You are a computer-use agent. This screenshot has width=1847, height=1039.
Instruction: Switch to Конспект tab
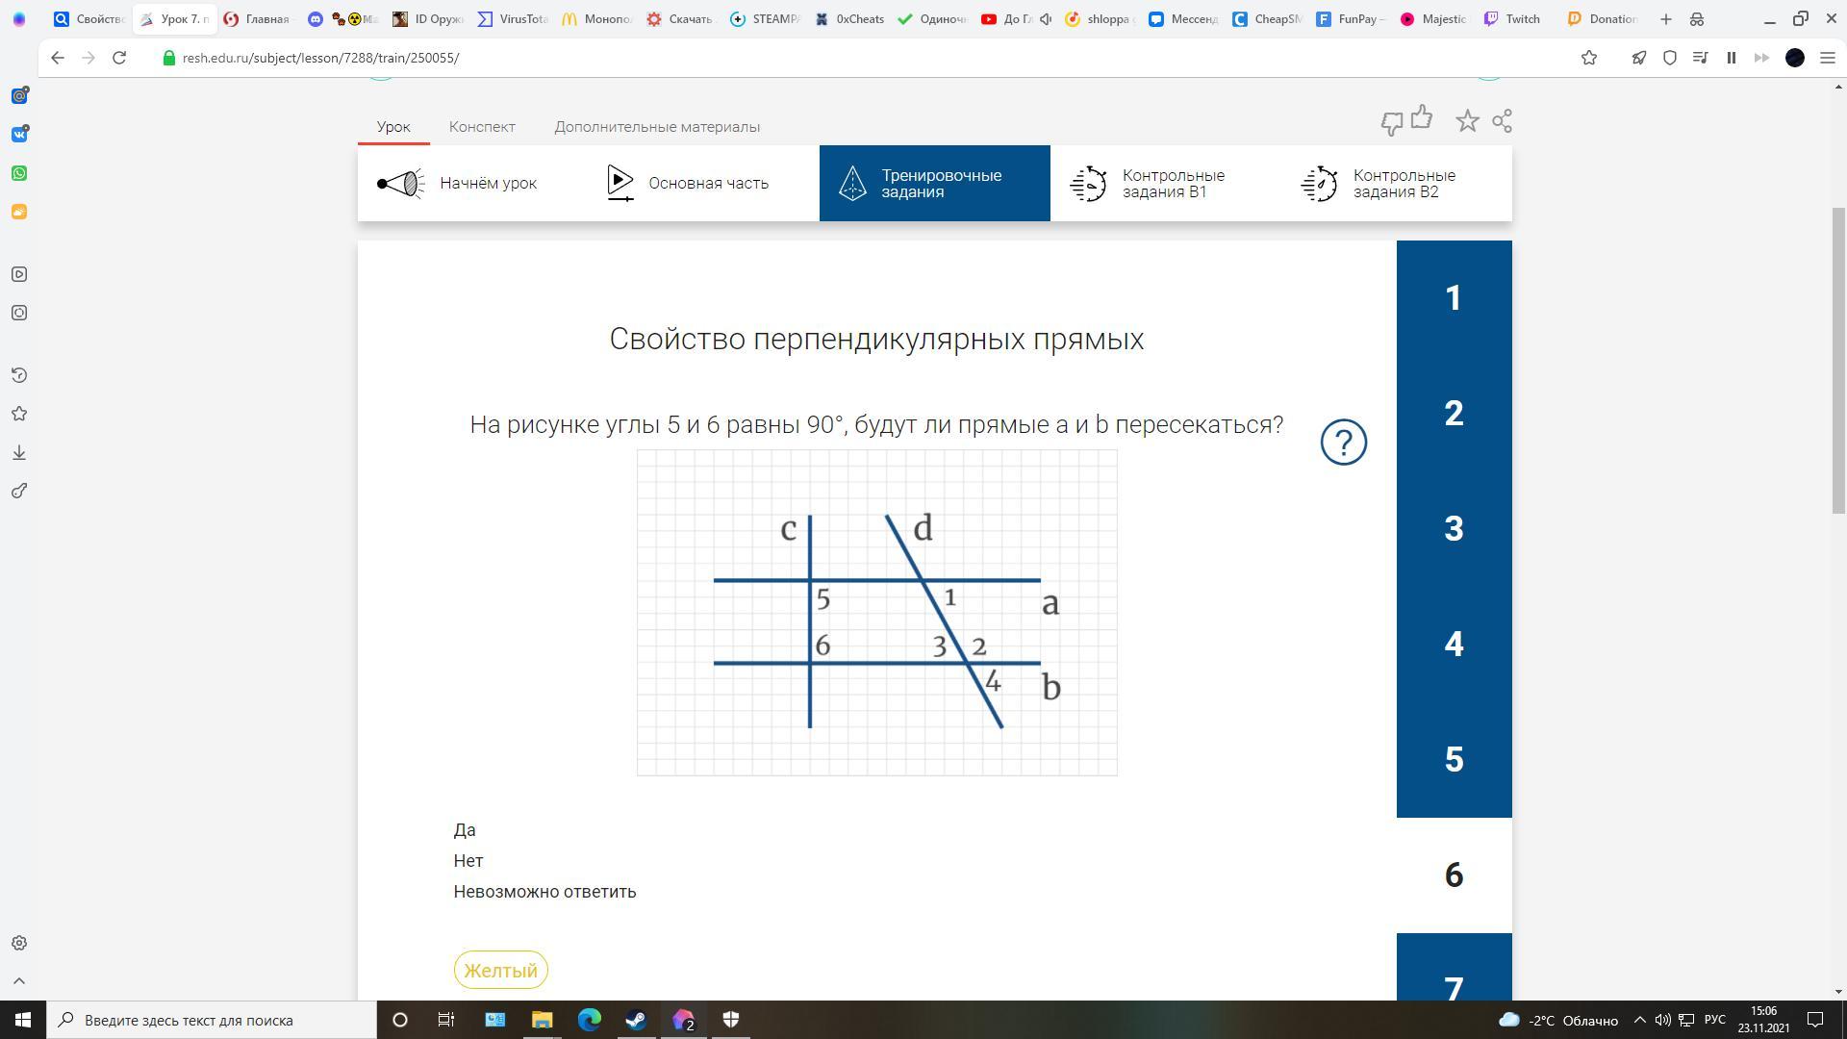pos(482,127)
